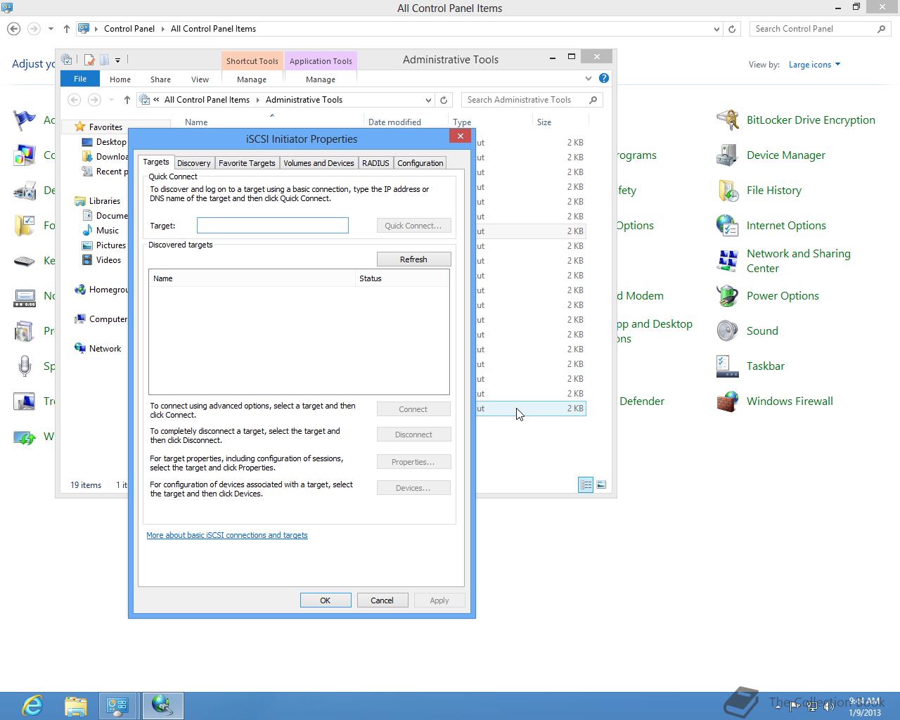
Task: Switch to large icons view button
Action: pyautogui.click(x=601, y=484)
